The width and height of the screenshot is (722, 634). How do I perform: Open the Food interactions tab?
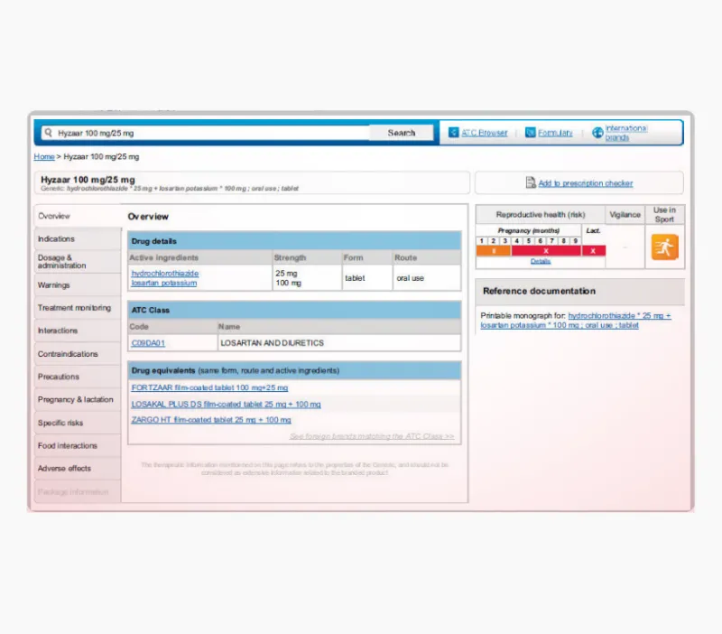coord(78,445)
